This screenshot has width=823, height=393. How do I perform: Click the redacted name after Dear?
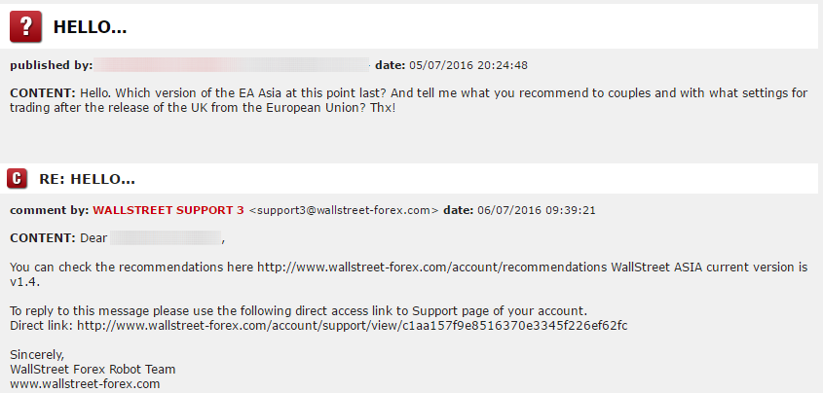pyautogui.click(x=166, y=238)
